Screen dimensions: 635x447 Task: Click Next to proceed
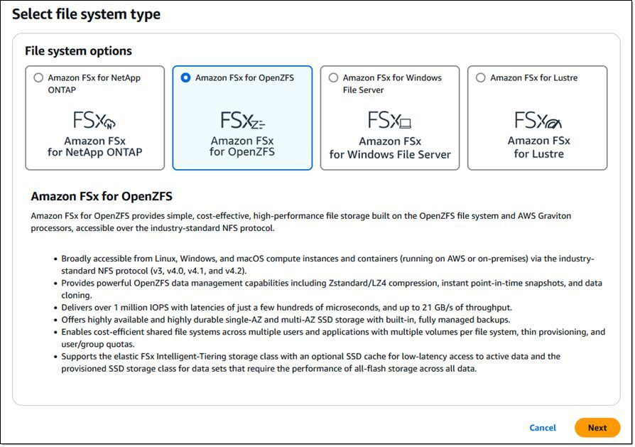pos(597,428)
